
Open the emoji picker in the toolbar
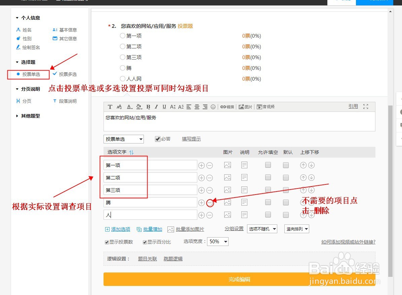coord(213,107)
